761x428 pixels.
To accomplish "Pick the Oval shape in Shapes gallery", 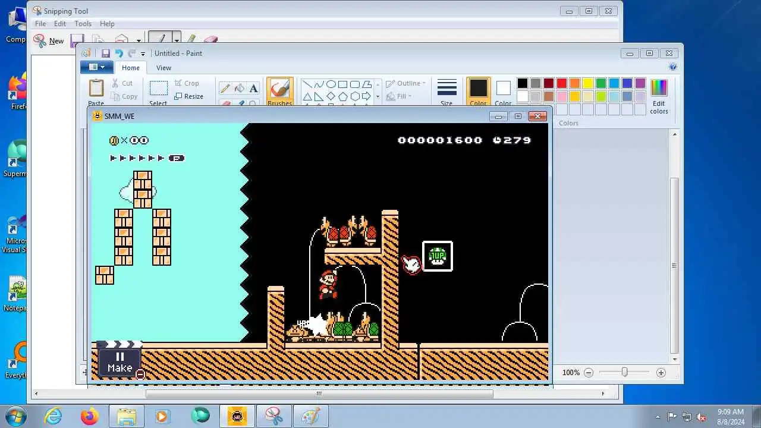I will point(331,84).
